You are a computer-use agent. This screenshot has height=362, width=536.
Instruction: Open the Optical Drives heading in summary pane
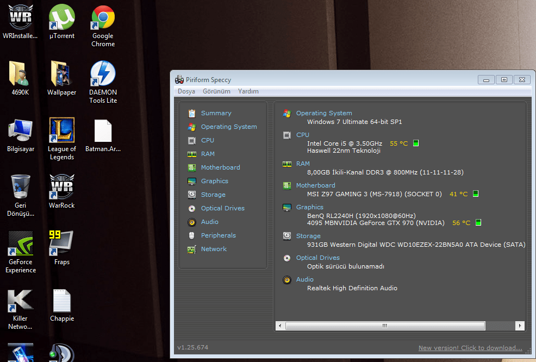318,258
